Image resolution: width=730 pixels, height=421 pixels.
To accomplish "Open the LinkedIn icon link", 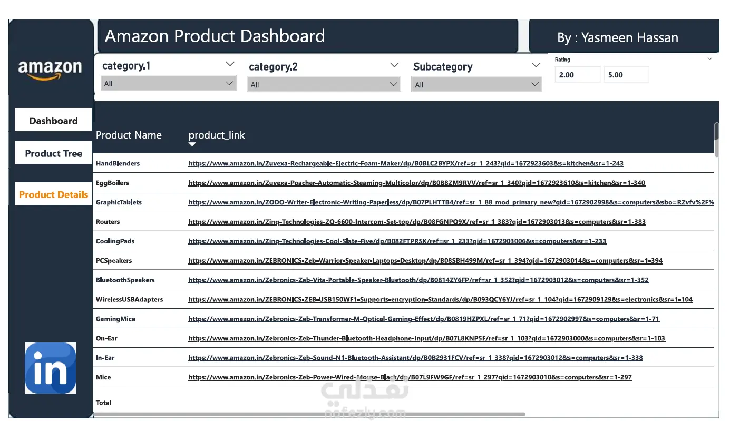I will coord(50,368).
